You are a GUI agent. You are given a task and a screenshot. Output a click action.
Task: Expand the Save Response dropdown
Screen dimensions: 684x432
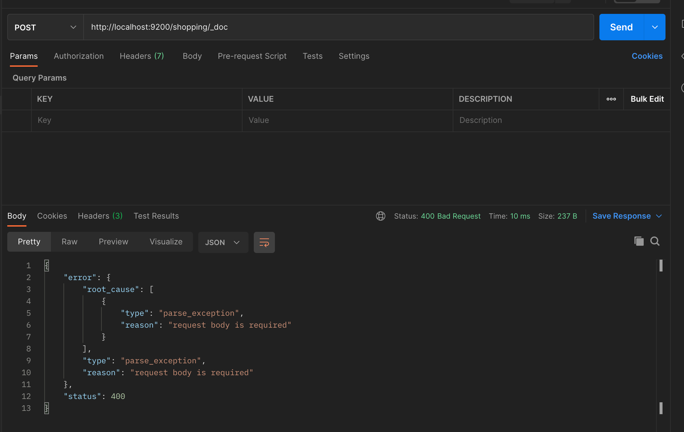pos(659,216)
